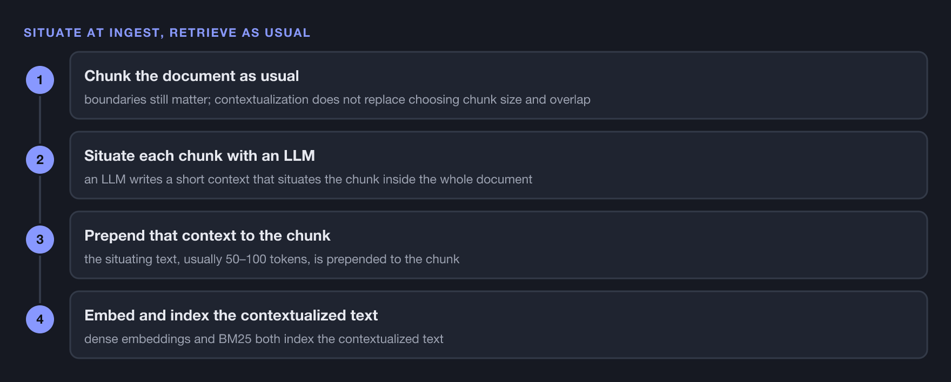Click the 'Embed and index the contextualized text' title
Screen dimensions: 951x382
231,315
